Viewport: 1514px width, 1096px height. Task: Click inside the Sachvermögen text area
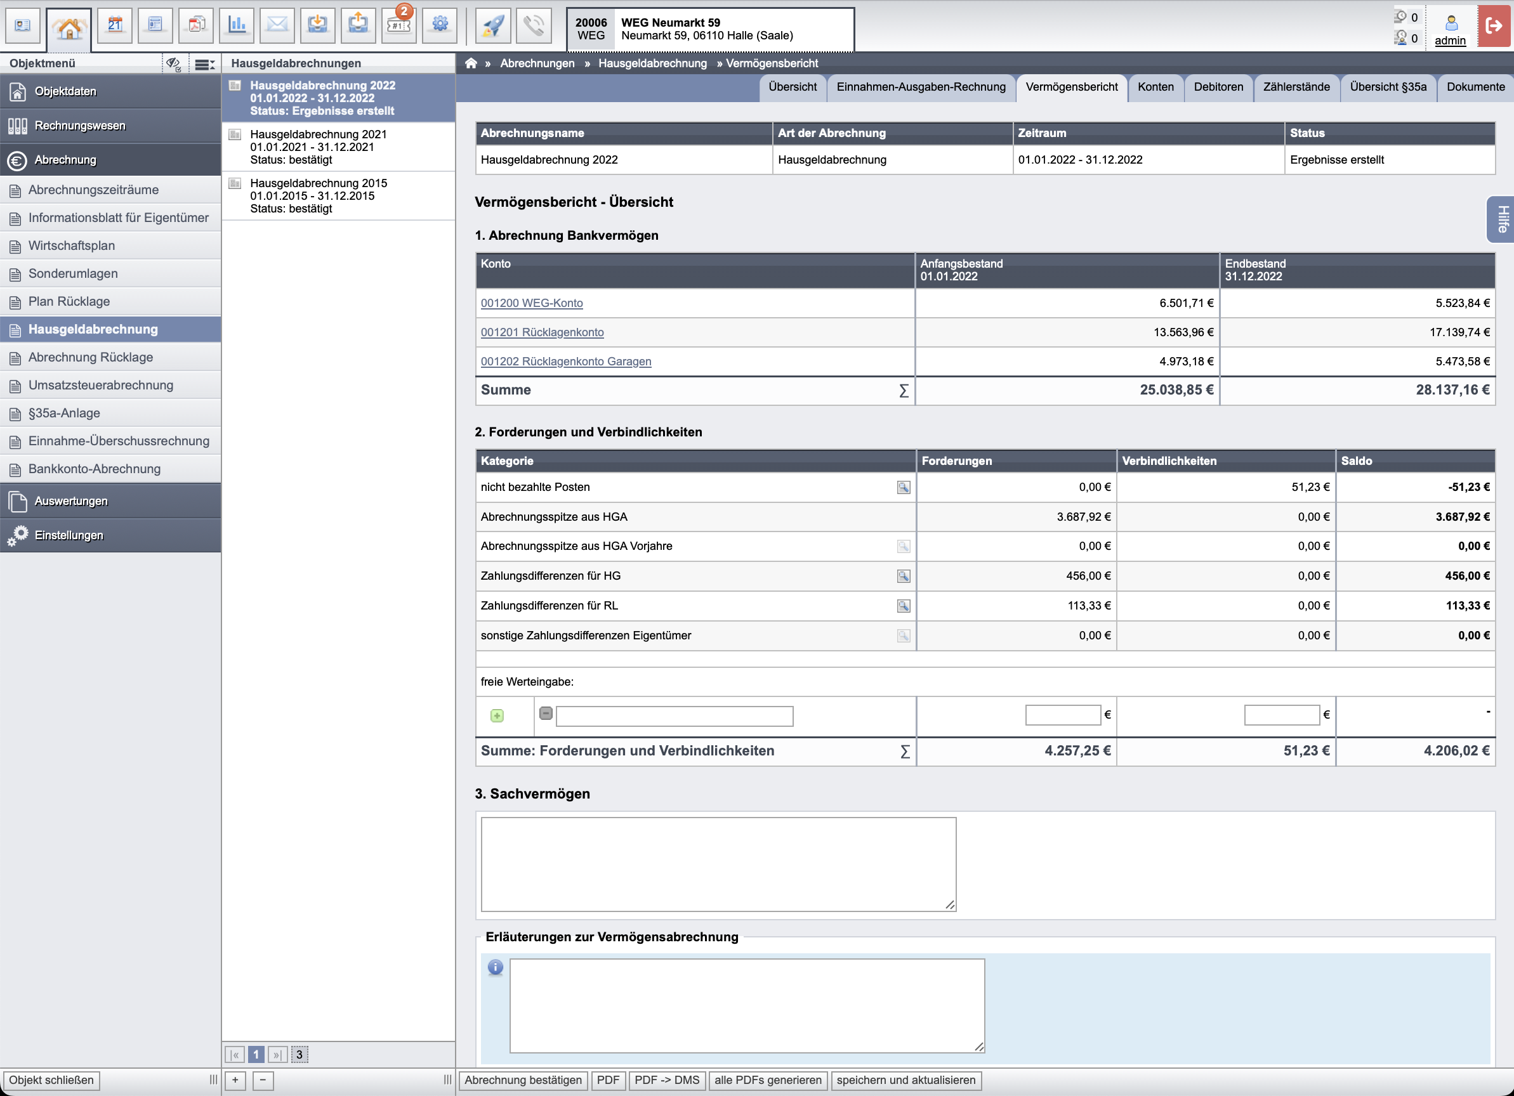point(718,864)
